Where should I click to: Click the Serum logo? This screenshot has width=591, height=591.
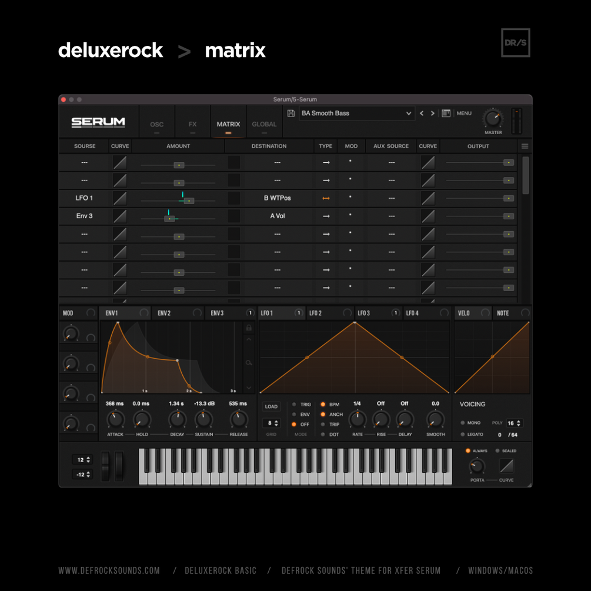tap(98, 122)
